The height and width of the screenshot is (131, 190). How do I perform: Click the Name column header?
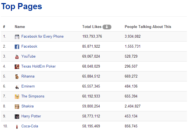coord(20,27)
